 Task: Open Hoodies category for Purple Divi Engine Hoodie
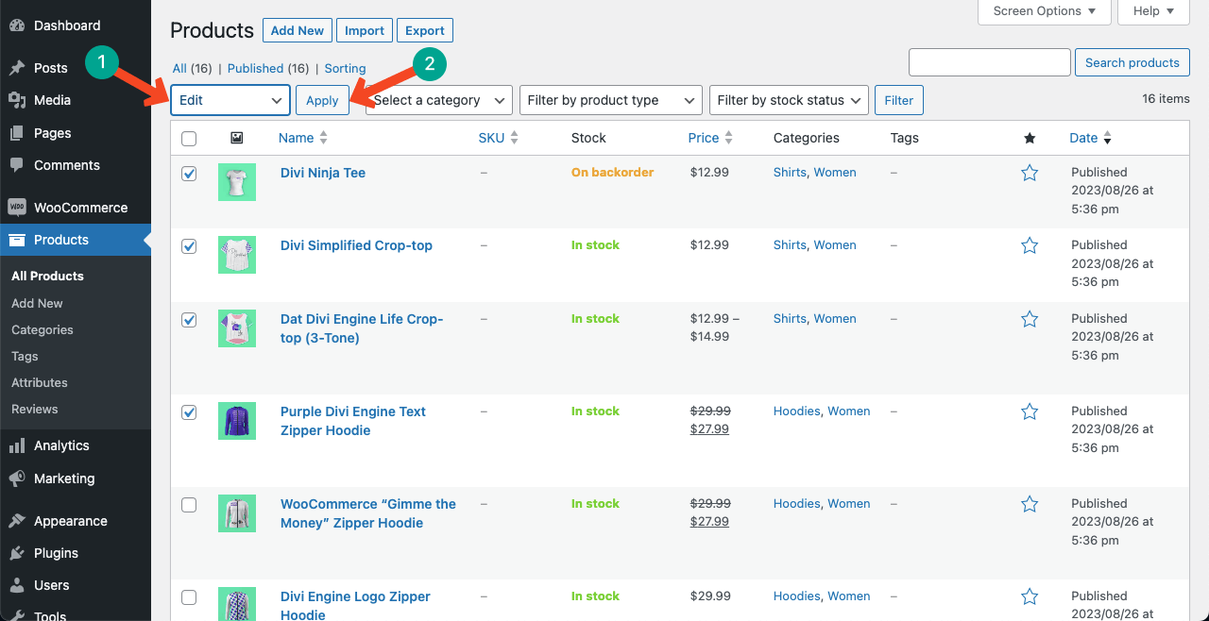797,411
